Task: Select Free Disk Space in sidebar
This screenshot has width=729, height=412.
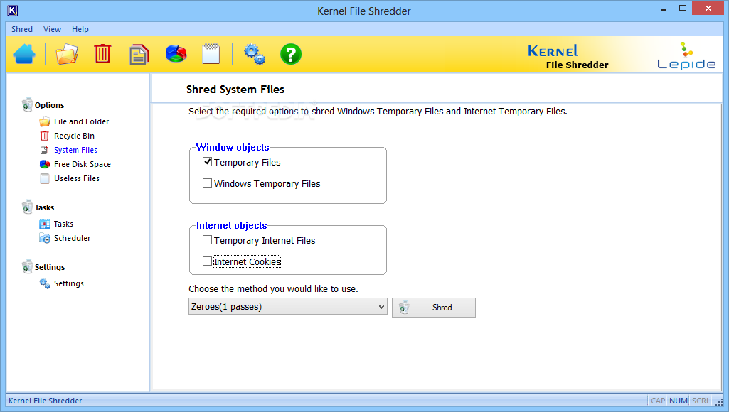Action: 83,164
